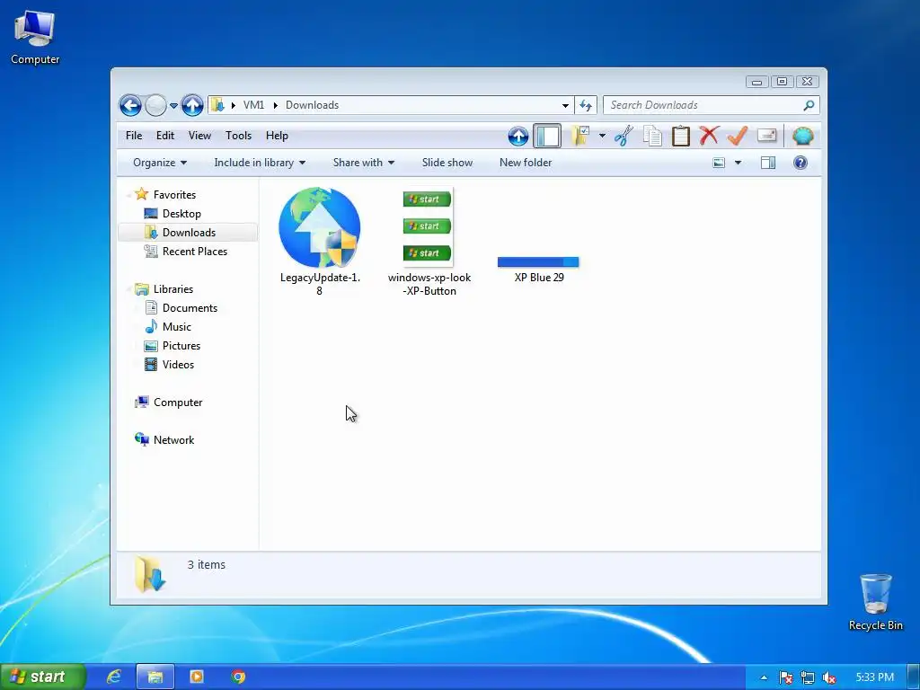The image size is (920, 690).
Task: Click the folder icon in the address bar
Action: (217, 105)
